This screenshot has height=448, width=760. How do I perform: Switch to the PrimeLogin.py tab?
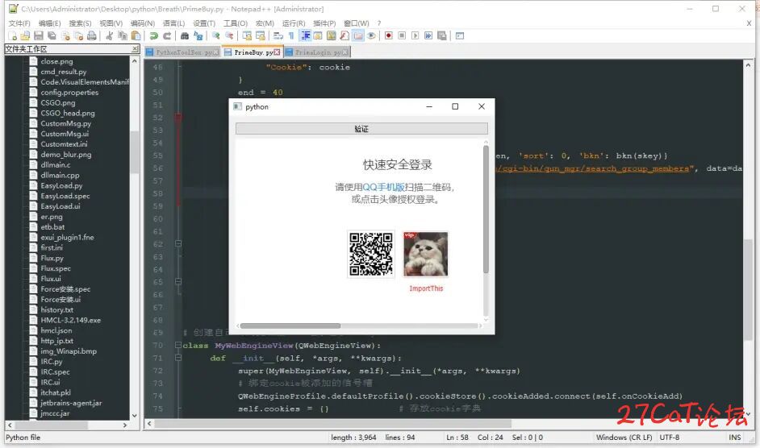(x=318, y=52)
